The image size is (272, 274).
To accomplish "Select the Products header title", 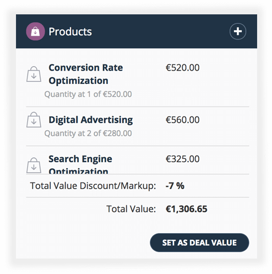I will pyautogui.click(x=70, y=31).
